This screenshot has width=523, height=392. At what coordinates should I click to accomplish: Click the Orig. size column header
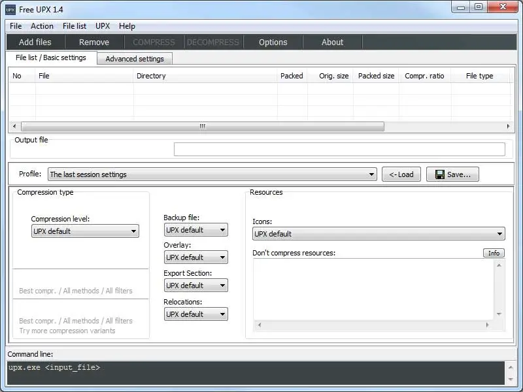click(x=330, y=76)
